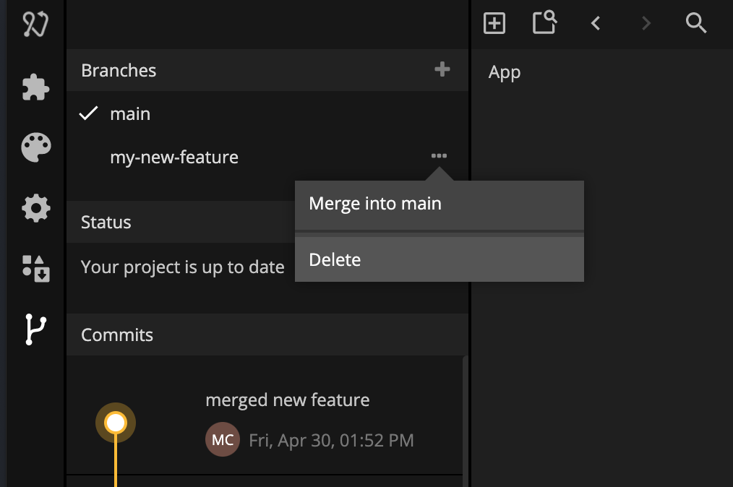Navigate forward with right chevron
Viewport: 733px width, 487px height.
pos(646,23)
